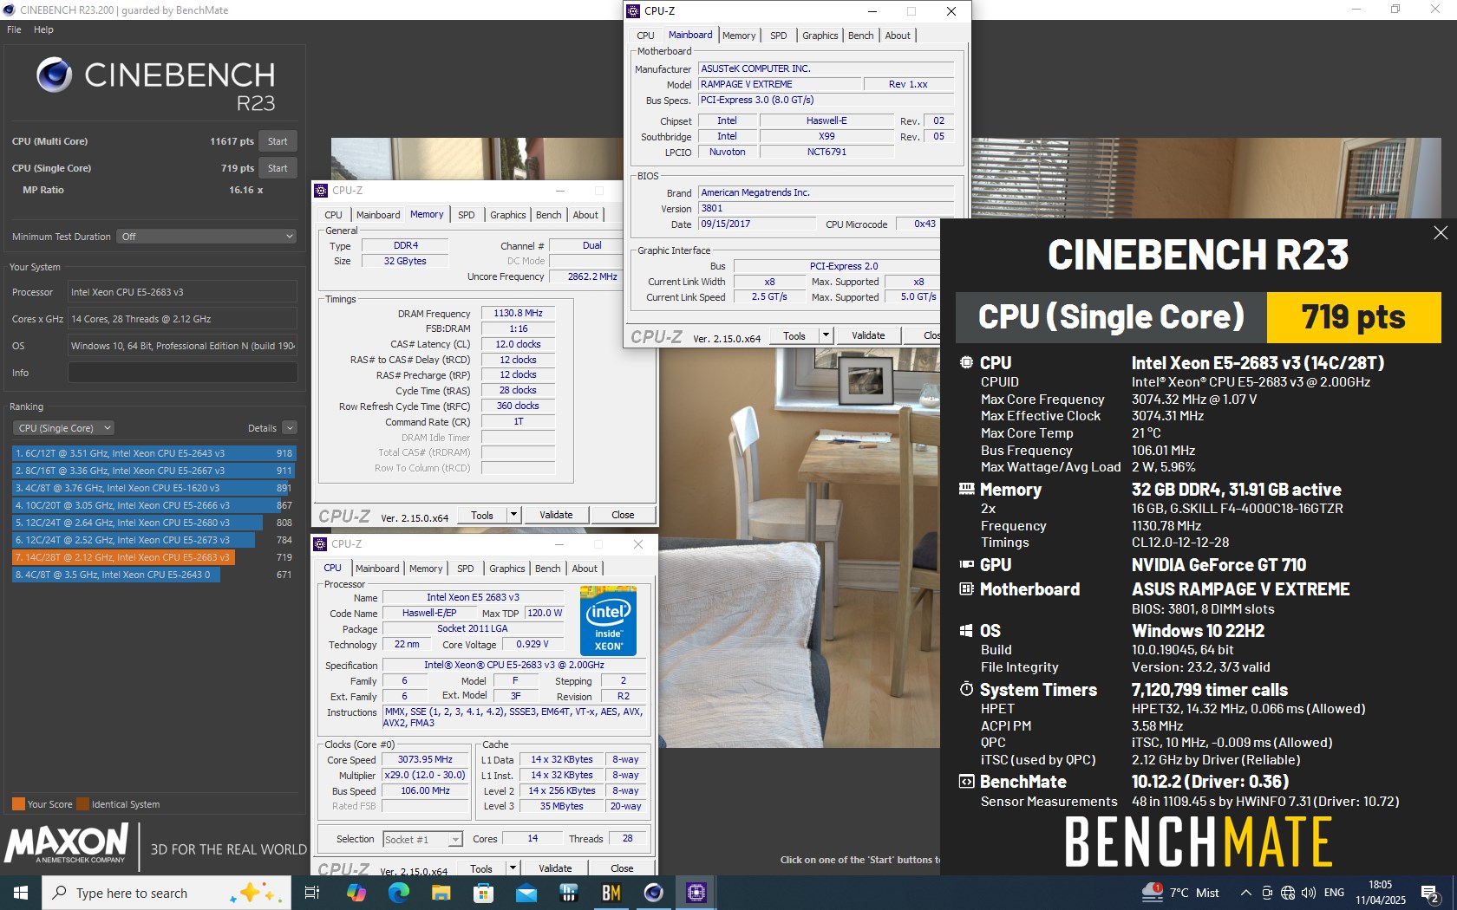Open the volume control tray icon

tap(1309, 893)
